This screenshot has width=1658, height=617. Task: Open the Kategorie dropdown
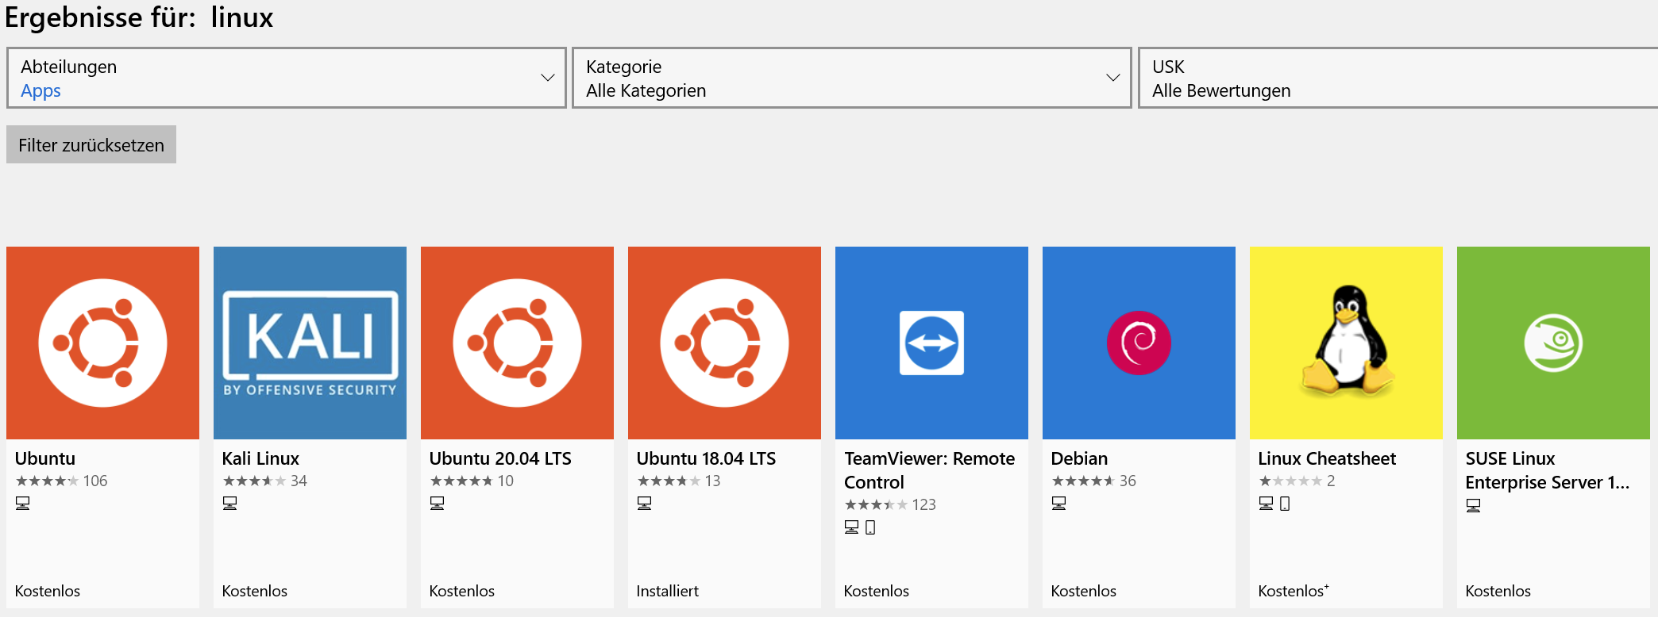click(851, 78)
